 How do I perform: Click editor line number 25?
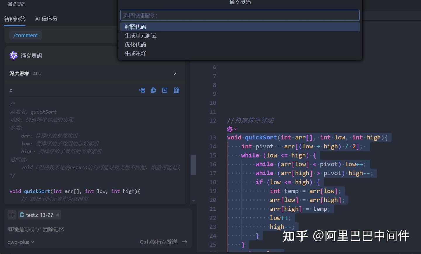coord(213,245)
